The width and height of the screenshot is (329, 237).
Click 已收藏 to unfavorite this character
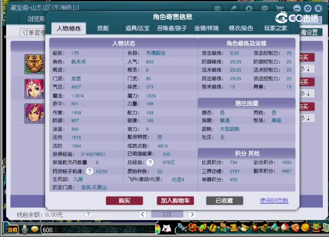pyautogui.click(x=224, y=200)
